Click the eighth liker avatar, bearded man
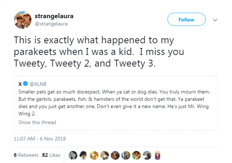The width and height of the screenshot is (232, 163). pyautogui.click(x=147, y=155)
